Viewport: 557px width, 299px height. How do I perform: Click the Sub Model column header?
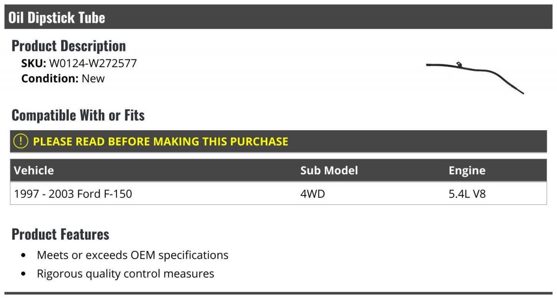click(329, 170)
